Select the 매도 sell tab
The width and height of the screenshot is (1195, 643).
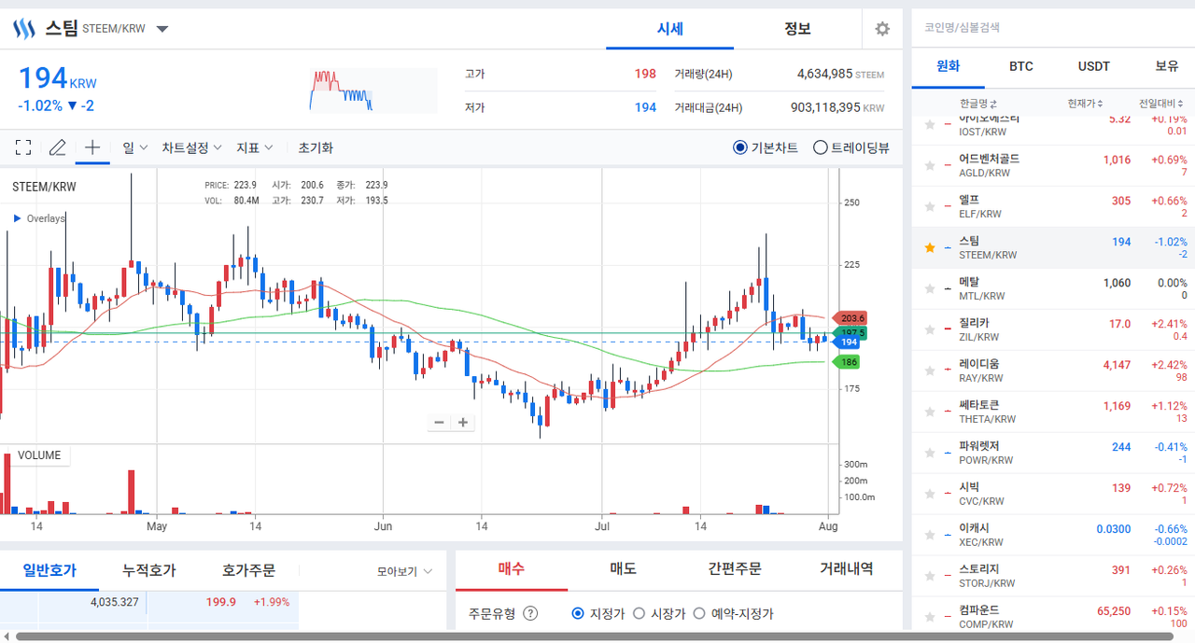pos(623,568)
